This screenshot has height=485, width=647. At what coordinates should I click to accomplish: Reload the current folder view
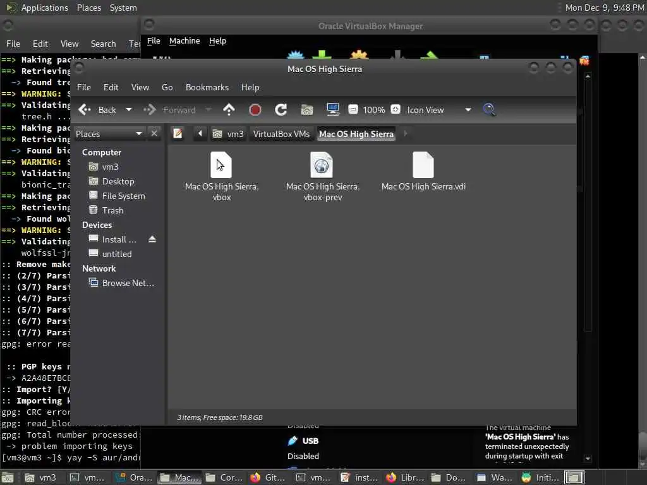click(281, 110)
